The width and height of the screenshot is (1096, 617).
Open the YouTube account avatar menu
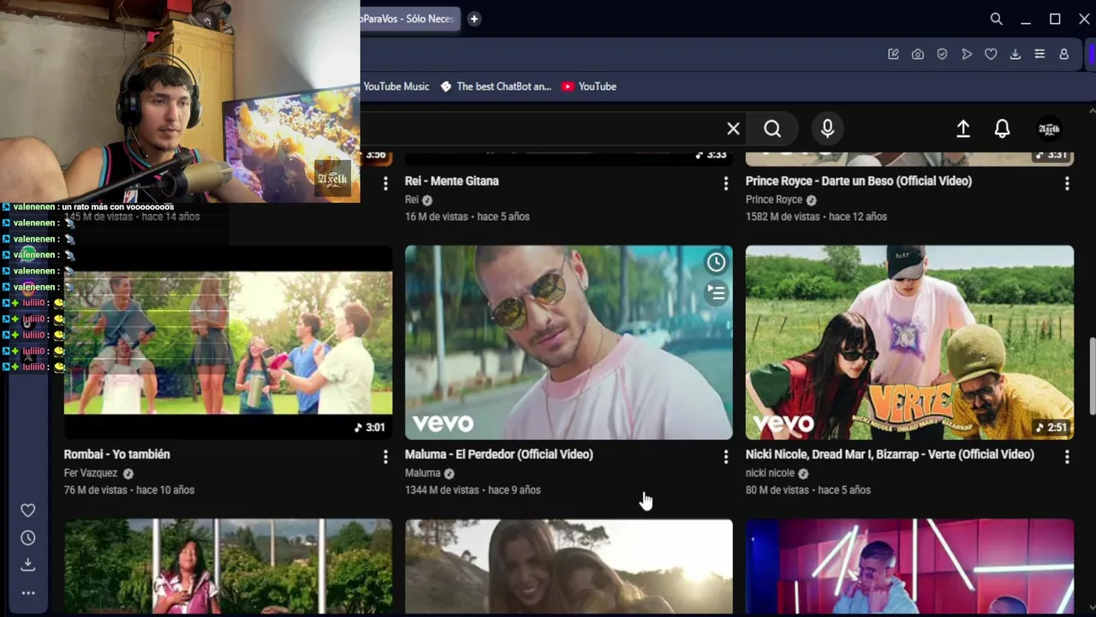[x=1049, y=129]
